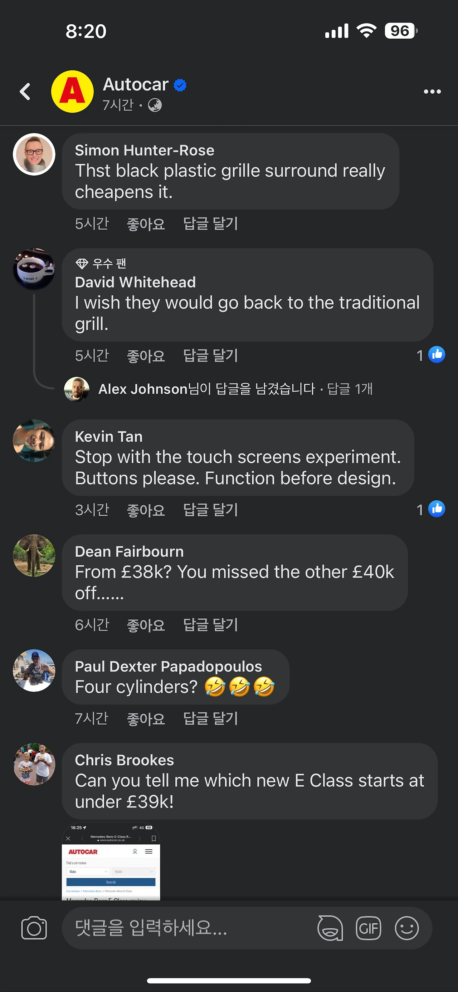This screenshot has width=458, height=992.
Task: Open Autocar page name link
Action: (136, 84)
